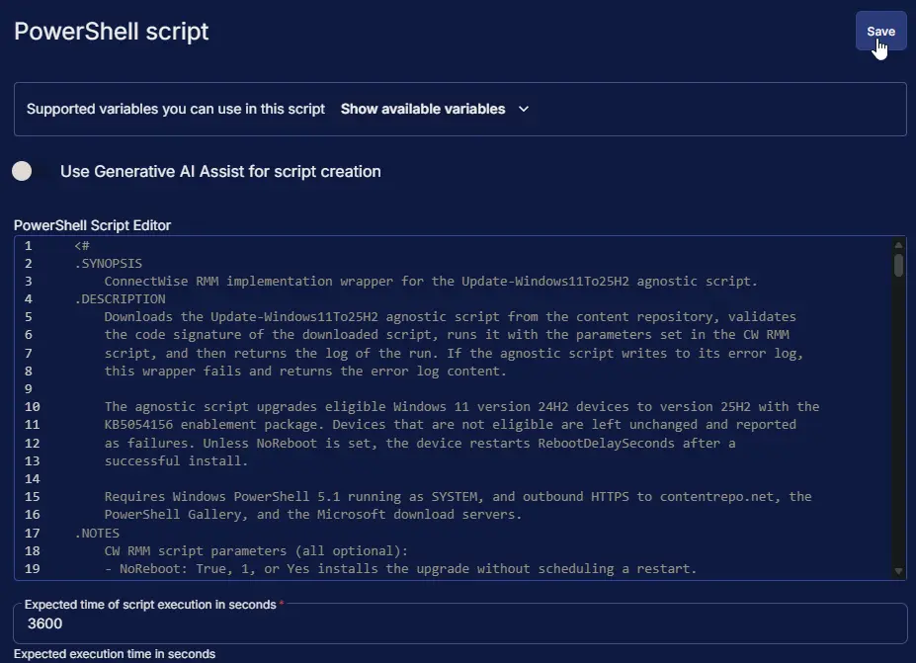Viewport: 916px width, 663px height.
Task: Click line starting 'KB5054156 enablement package'
Action: [450, 425]
